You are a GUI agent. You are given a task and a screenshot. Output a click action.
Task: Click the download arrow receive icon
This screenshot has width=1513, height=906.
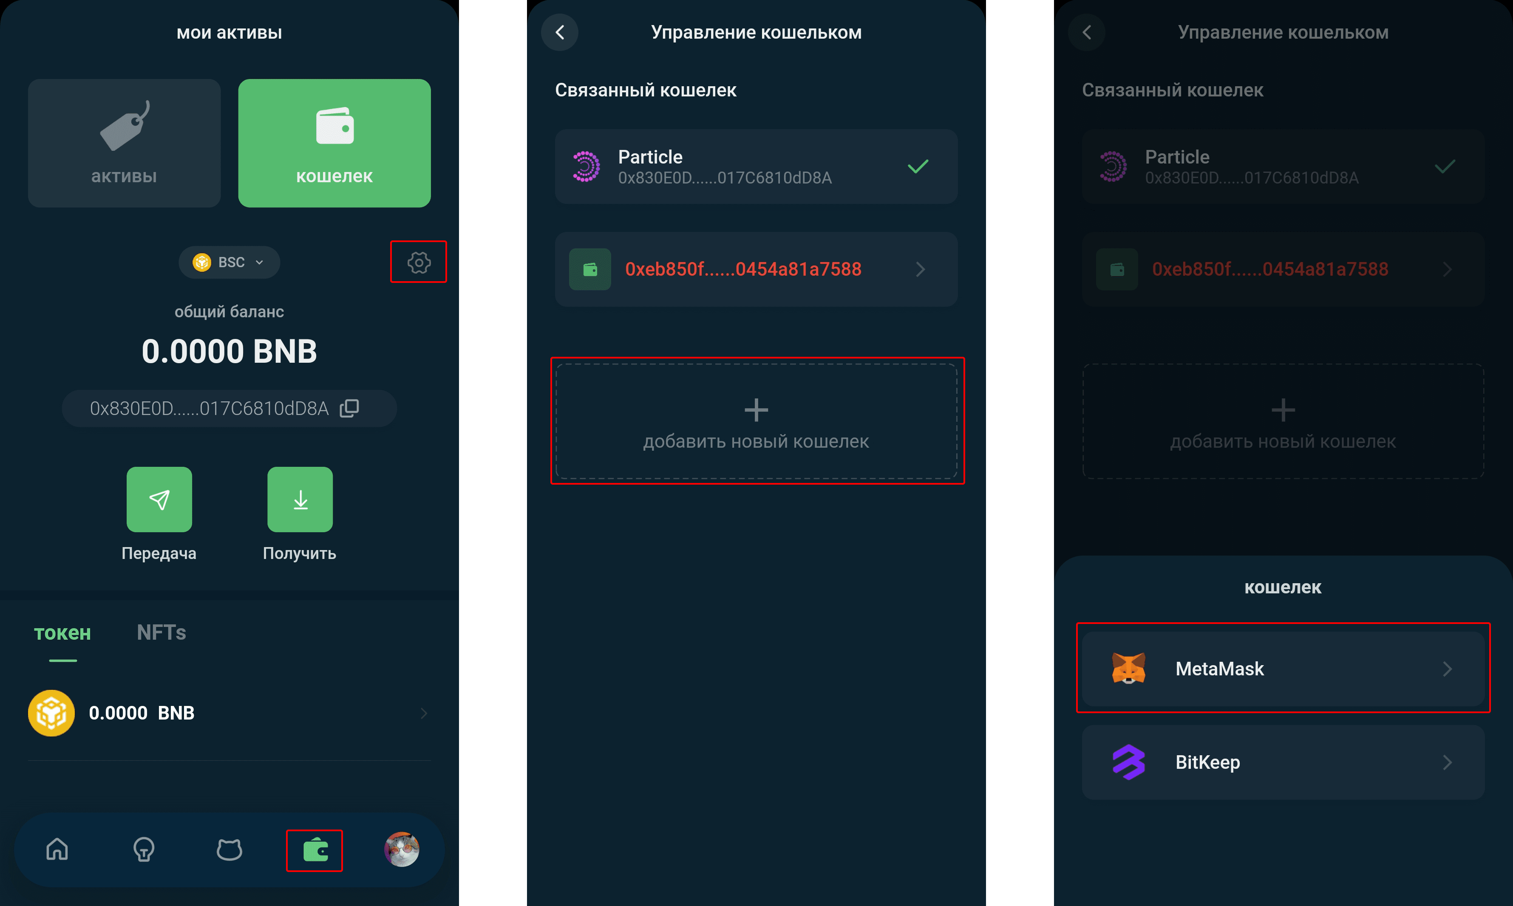click(x=300, y=500)
